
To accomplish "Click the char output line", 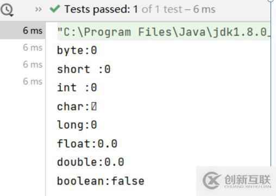I will point(77,107).
